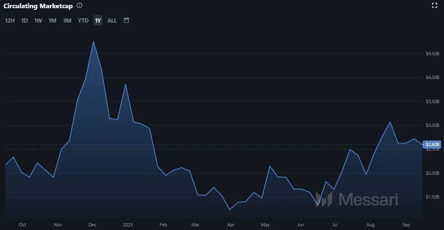This screenshot has width=444, height=230.
Task: Click the Sep label on the time axis
Action: (x=406, y=225)
